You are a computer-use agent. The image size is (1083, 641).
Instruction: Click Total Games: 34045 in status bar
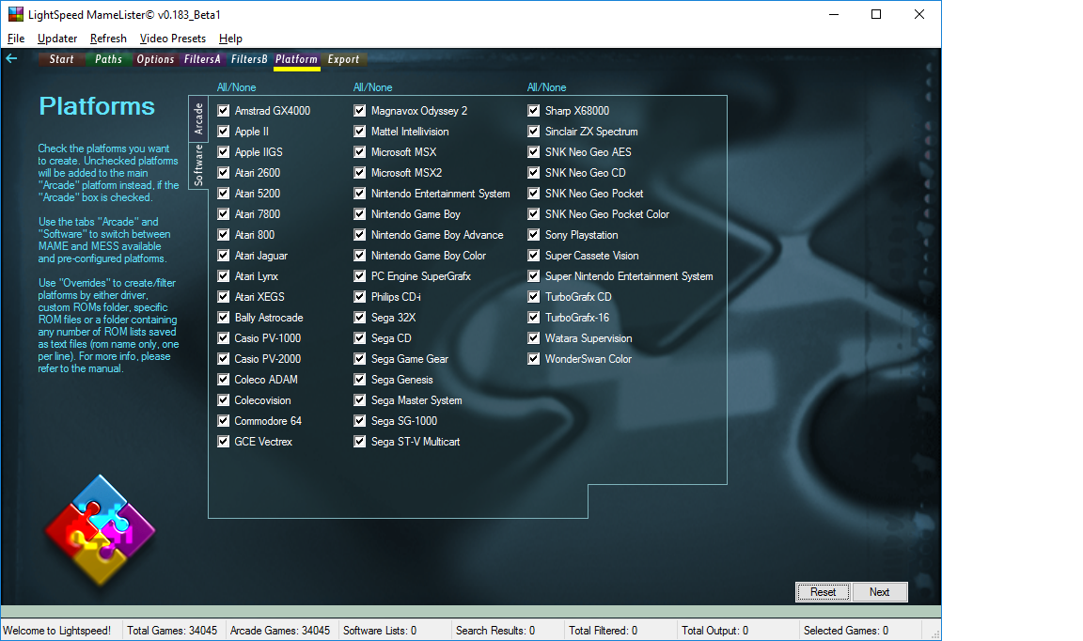point(172,631)
